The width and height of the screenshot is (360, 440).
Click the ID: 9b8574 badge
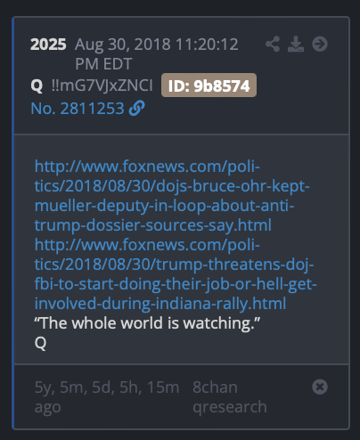209,86
